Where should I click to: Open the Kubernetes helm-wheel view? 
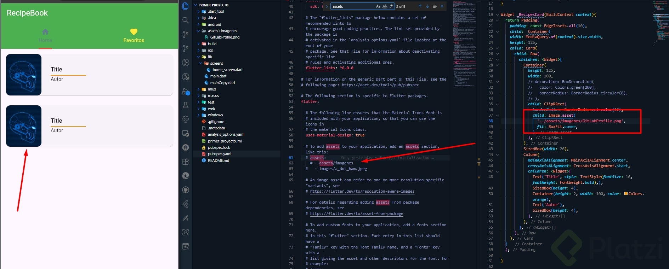tap(185, 147)
